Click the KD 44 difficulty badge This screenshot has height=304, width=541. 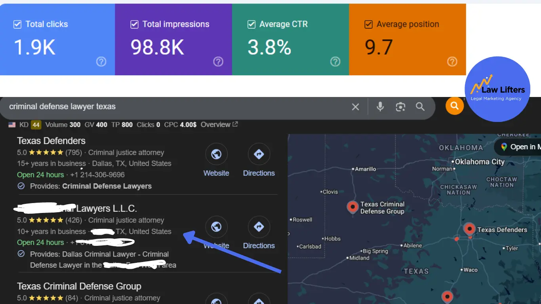coord(36,125)
